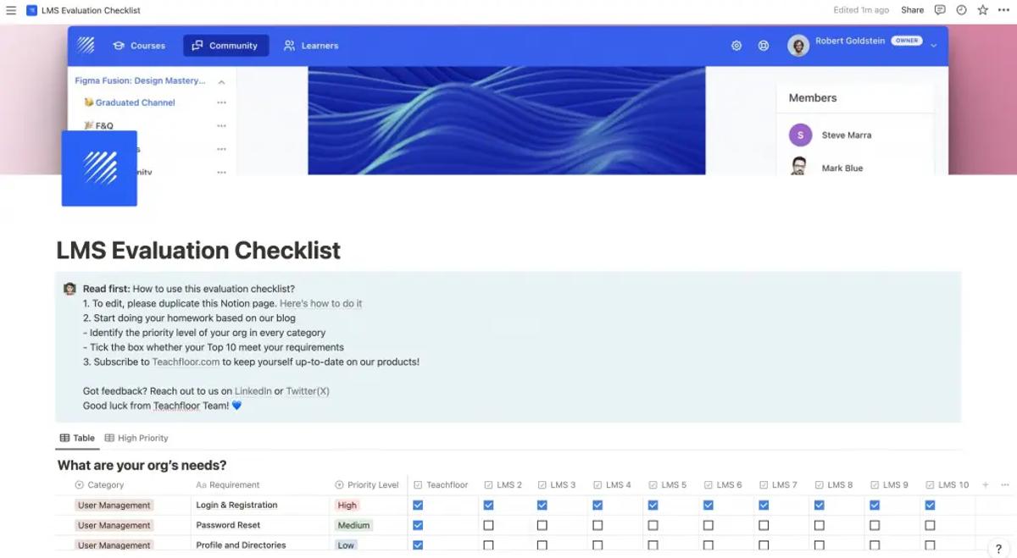Open the Learners tab in banner

click(x=311, y=46)
